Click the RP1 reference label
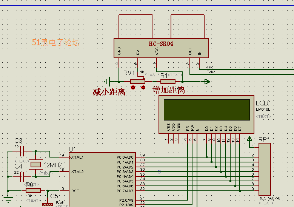Screen dimensions: 294x207 click(264, 139)
